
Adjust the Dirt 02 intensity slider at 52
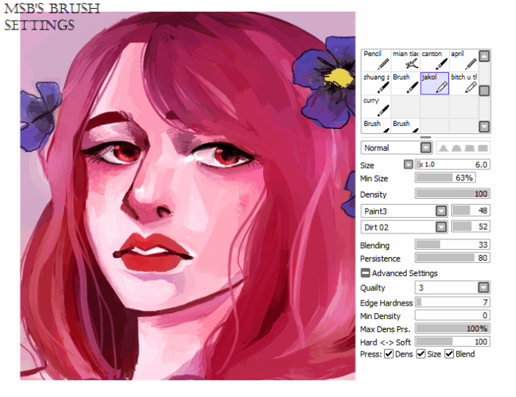click(471, 227)
